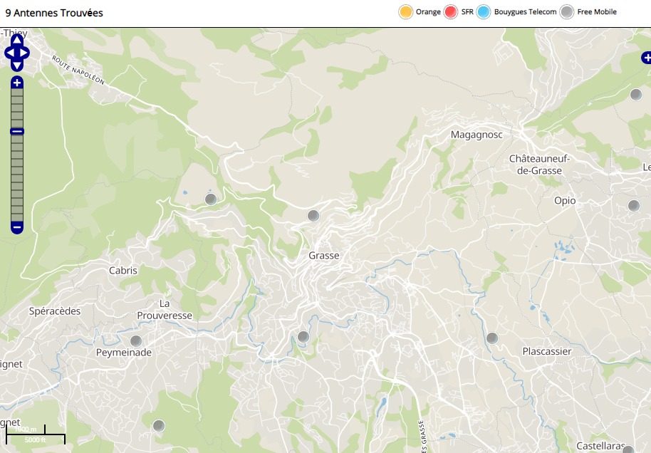
Task: Click the antenna marker above Cabris
Action: point(210,199)
